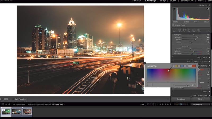This screenshot has width=212, height=119.
Task: Open the Map module tab
Action: point(163,1)
